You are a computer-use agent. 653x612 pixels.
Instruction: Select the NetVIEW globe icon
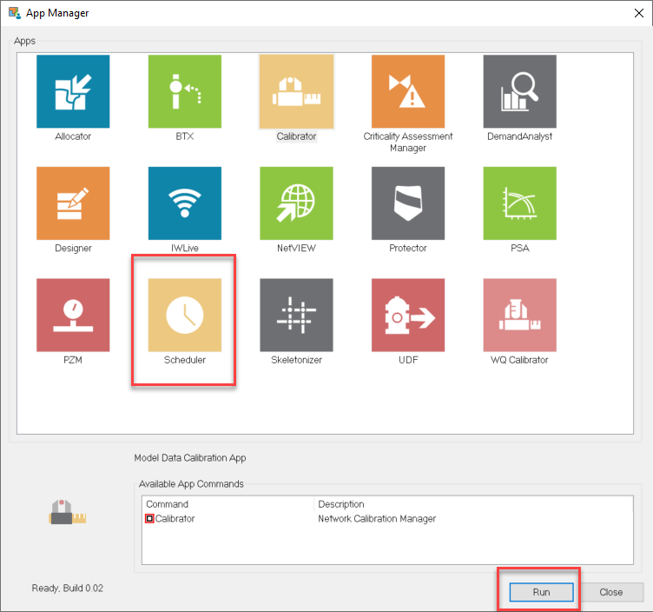[x=296, y=203]
